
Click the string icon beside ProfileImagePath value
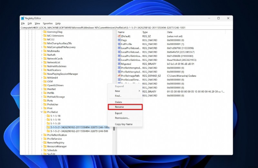119,76
